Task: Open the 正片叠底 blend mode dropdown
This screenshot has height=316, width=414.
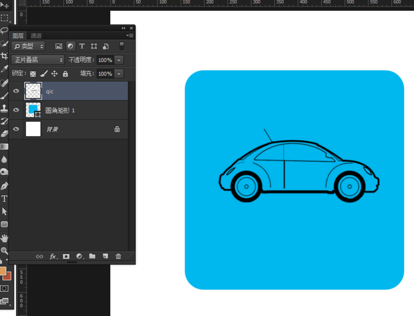Action: (38, 60)
